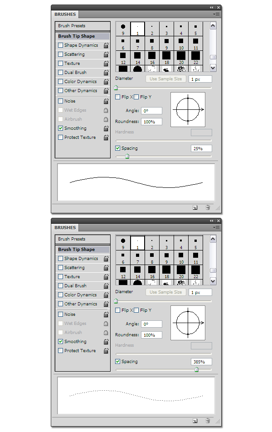The height and width of the screenshot is (432, 272).
Task: Click the Texture lock icon in the top panel
Action: [x=106, y=64]
